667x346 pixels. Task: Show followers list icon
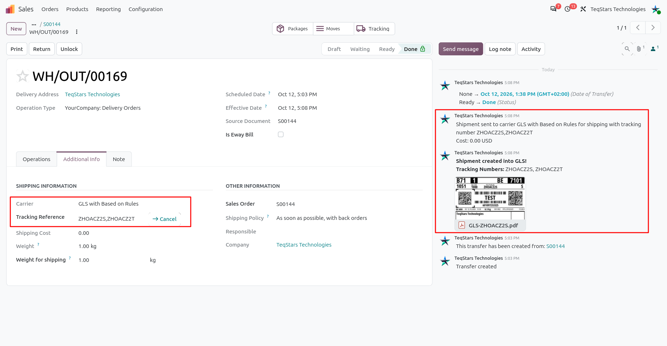coord(654,49)
